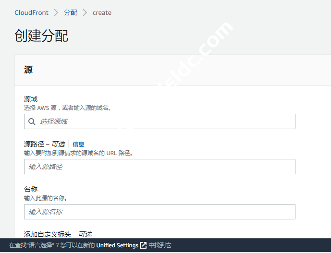Select the create breadcrumb item

pyautogui.click(x=102, y=12)
